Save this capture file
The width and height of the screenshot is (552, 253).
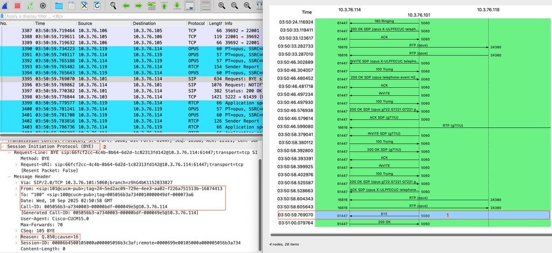click(x=72, y=5)
